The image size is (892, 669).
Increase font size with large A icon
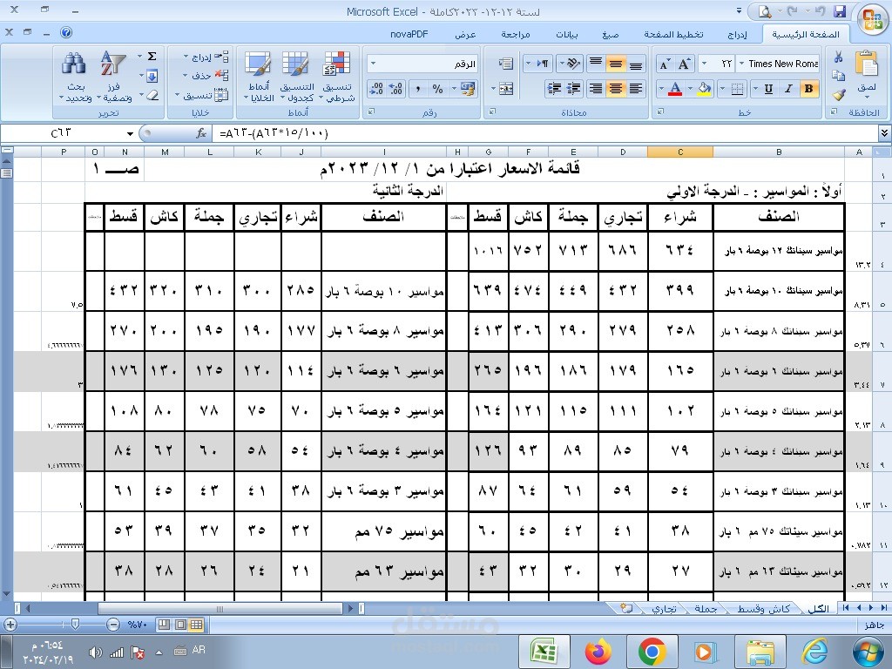point(684,64)
